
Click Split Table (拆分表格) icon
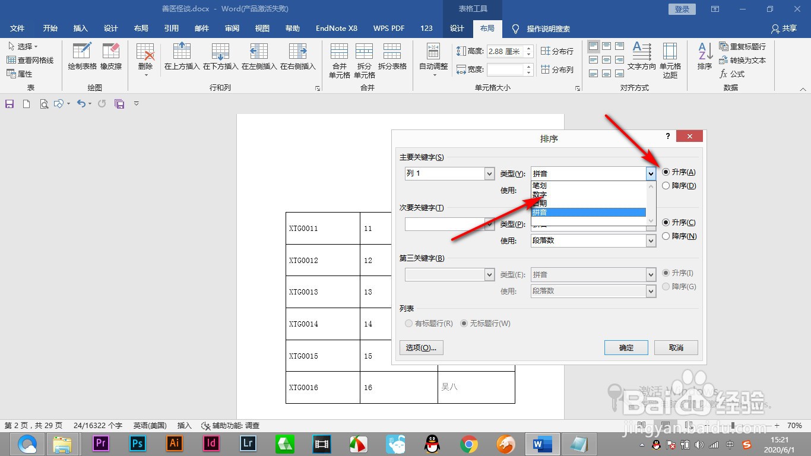coord(392,57)
